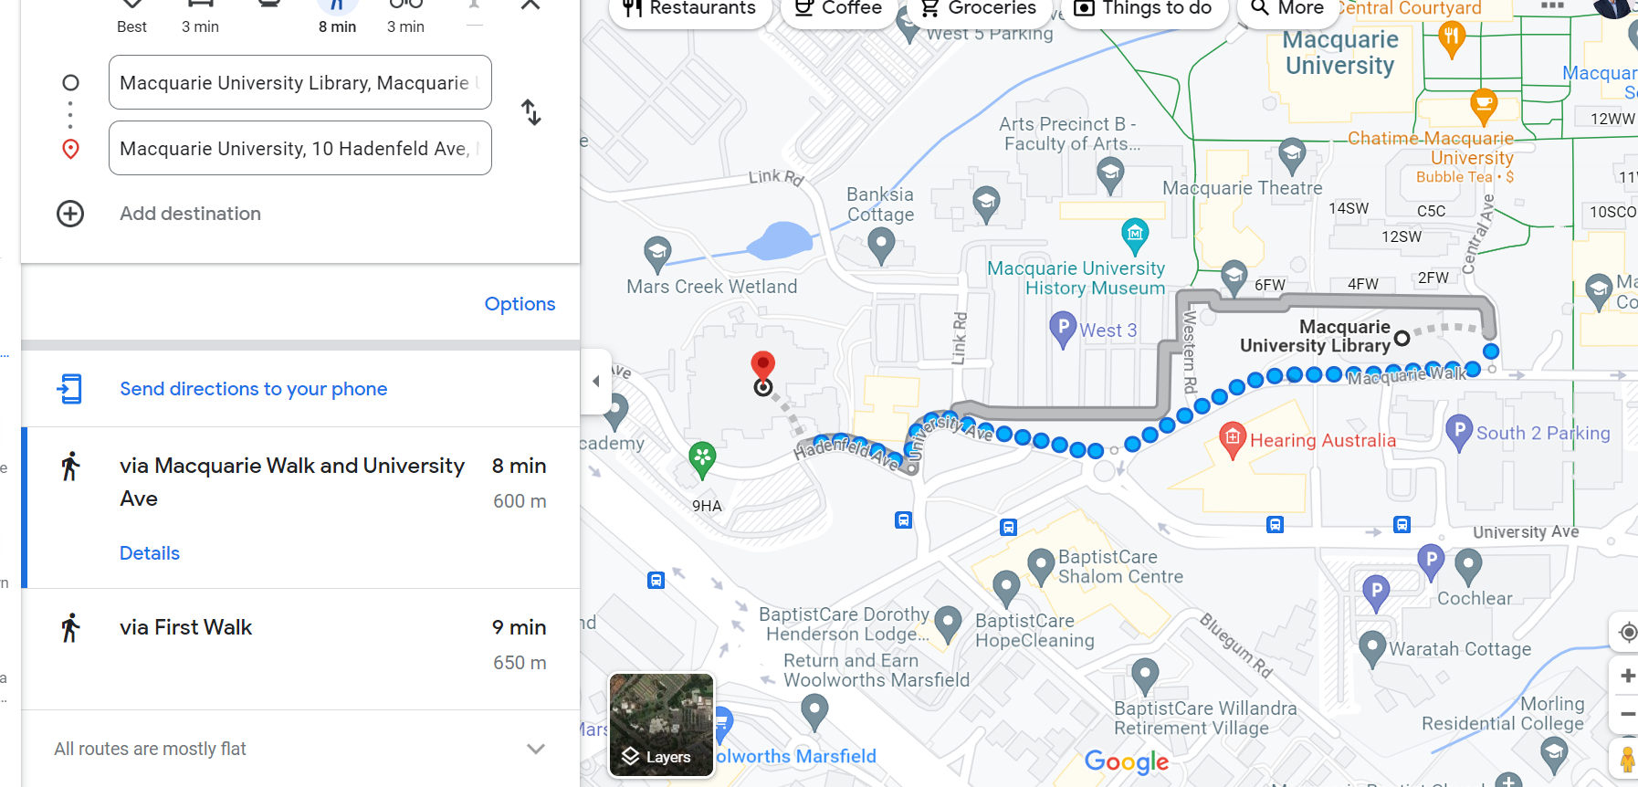Select the via First Walk route
Image resolution: width=1638 pixels, height=787 pixels.
[300, 649]
